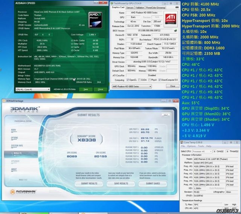Open the PowerColor Giveaway tab
Viewport: 241px width, 214px height.
click(156, 8)
